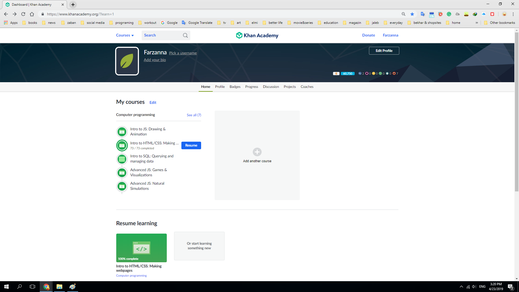Switch to the Progress tab

click(x=252, y=87)
